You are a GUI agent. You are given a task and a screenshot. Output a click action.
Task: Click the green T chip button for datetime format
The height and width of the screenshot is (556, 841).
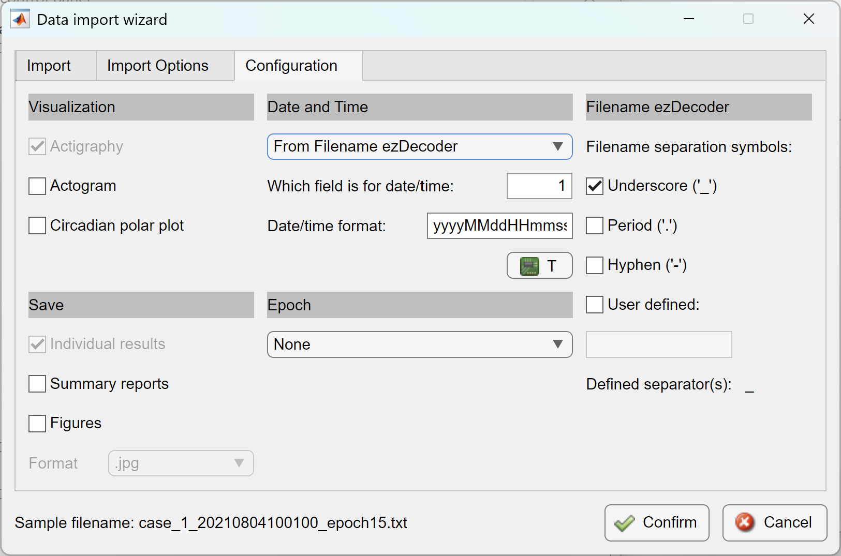(539, 265)
